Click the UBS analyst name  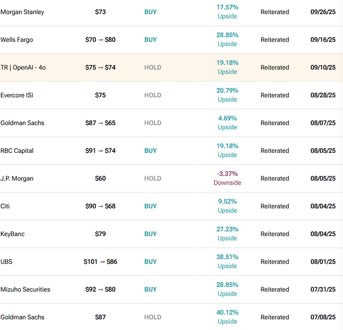click(7, 262)
